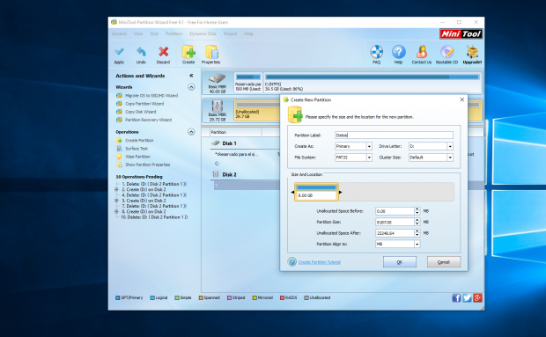Click the Unallocated Space After field
The height and width of the screenshot is (337, 546).
pos(395,233)
